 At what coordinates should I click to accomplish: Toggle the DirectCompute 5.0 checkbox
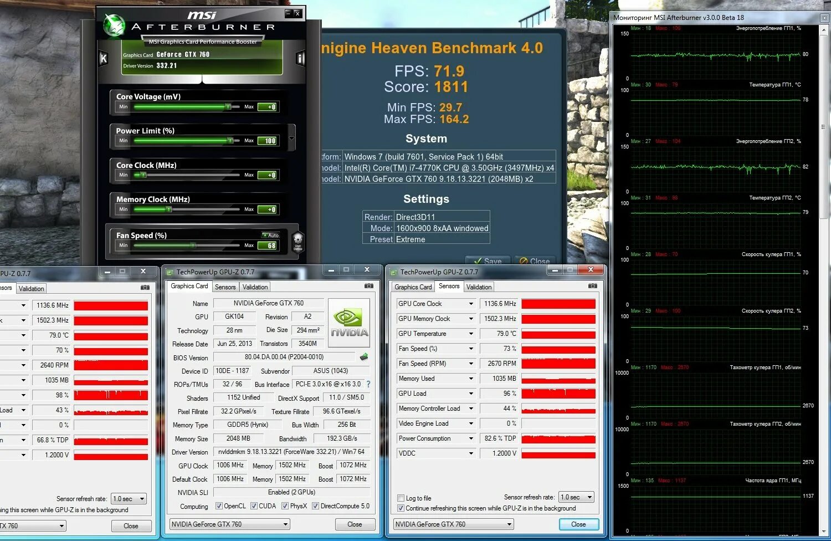pyautogui.click(x=315, y=506)
